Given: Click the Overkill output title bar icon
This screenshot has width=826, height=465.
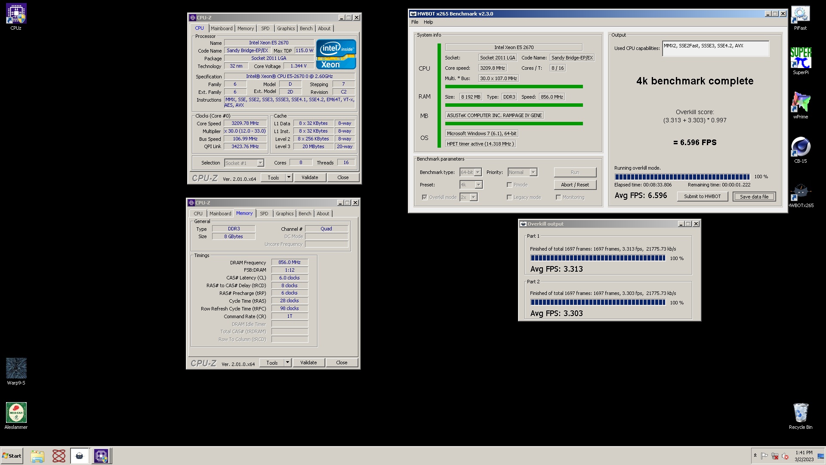Looking at the screenshot, I should [x=523, y=224].
